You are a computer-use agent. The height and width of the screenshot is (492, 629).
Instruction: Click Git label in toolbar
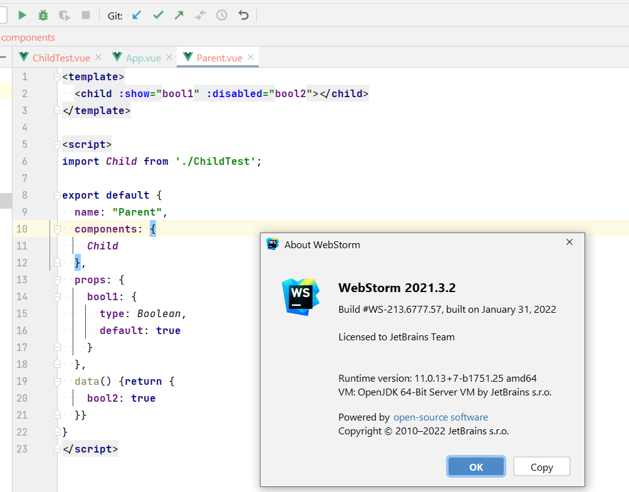pyautogui.click(x=115, y=16)
